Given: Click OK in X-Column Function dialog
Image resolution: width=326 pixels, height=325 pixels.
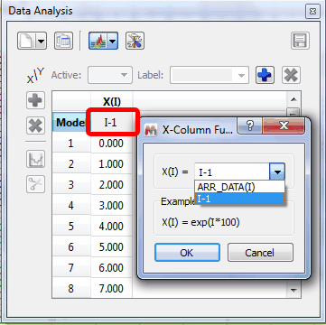Looking at the screenshot, I should pos(187,253).
